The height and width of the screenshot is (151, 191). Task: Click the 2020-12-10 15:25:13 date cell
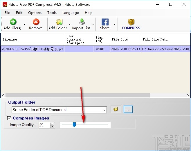126,49
